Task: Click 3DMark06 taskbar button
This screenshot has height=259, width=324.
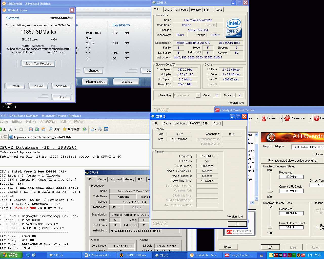Action: click(205, 255)
